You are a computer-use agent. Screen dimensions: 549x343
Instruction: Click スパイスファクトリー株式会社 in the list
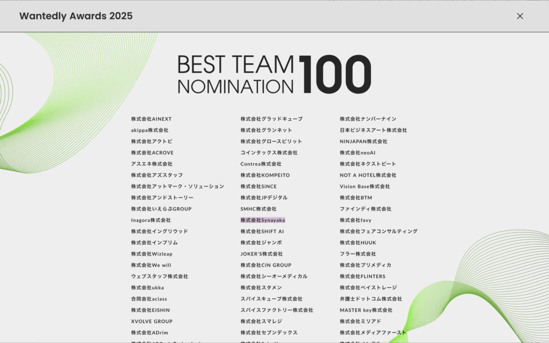[x=277, y=310]
